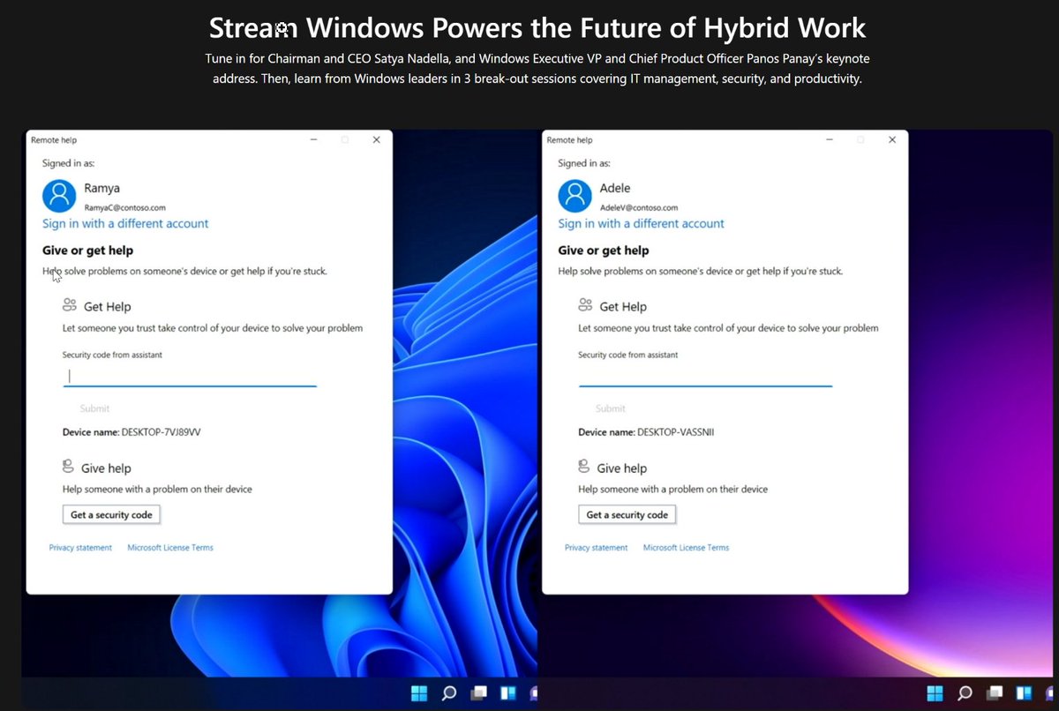
Task: Focus the security code field in Ramya's window
Action: (x=190, y=377)
